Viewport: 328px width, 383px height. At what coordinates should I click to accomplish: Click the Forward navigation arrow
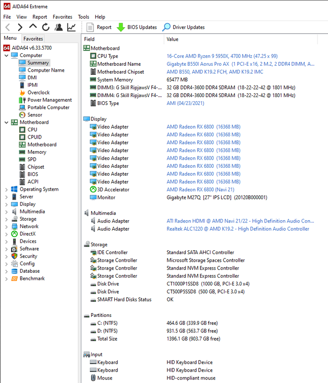pos(20,27)
